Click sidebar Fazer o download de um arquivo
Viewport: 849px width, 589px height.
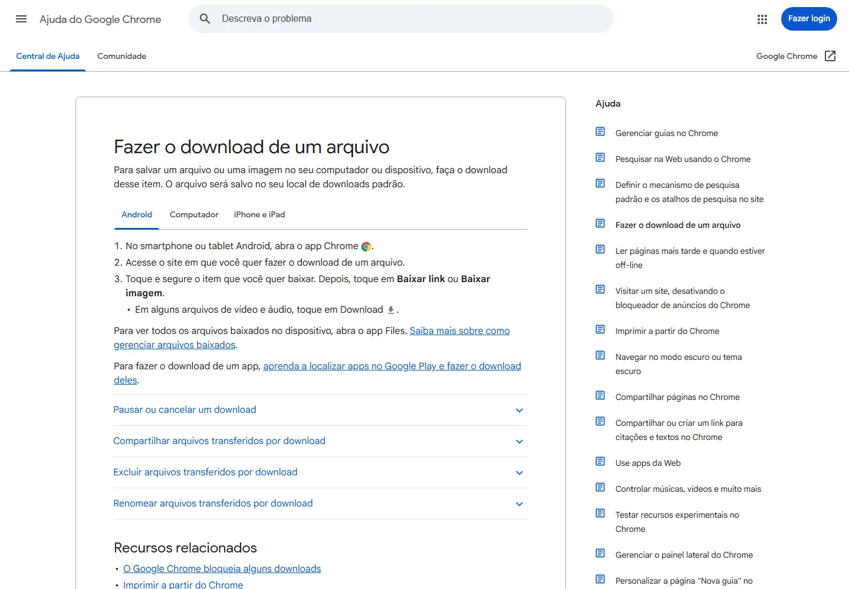click(x=678, y=225)
